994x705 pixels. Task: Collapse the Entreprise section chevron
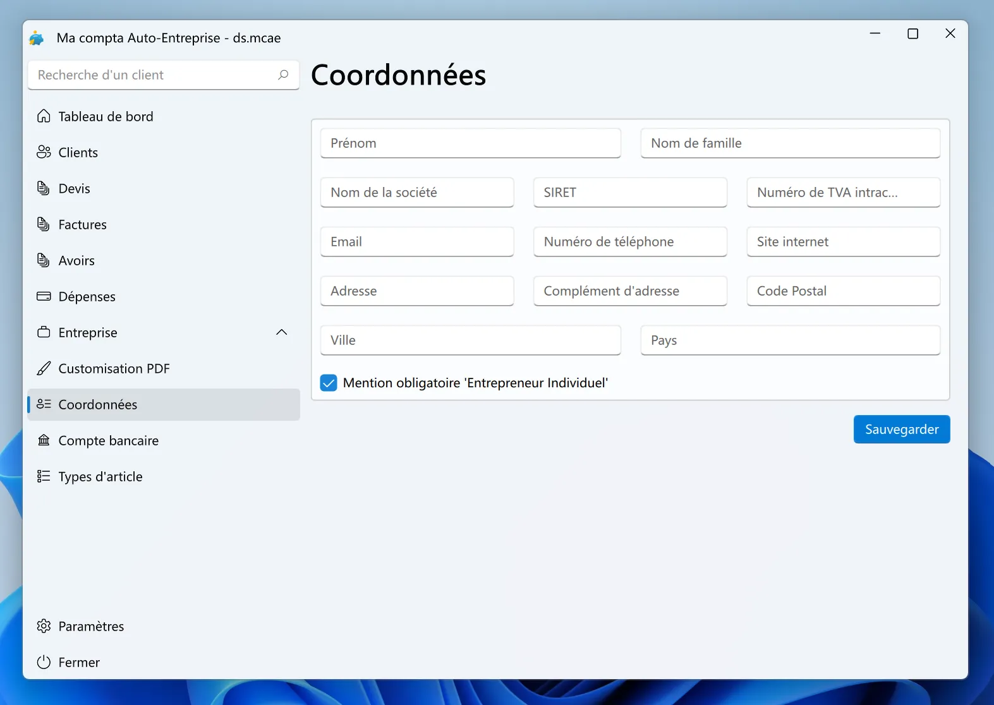282,332
